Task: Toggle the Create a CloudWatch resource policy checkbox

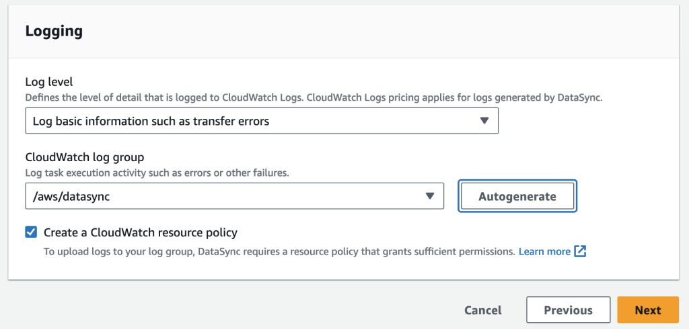Action: 31,232
